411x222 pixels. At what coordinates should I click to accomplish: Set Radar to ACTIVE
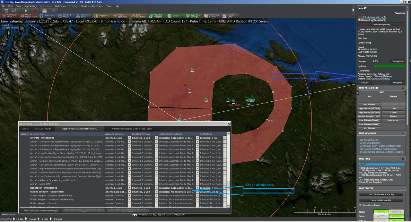[x=381, y=212]
